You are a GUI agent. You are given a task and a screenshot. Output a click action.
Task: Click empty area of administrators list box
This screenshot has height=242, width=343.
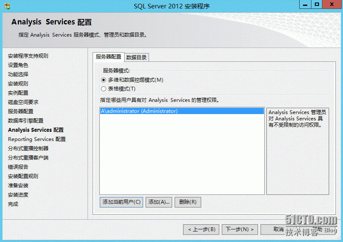(182, 154)
